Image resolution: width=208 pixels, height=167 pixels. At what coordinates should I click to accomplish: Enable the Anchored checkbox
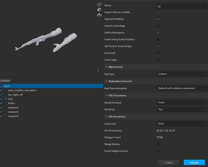point(158,53)
